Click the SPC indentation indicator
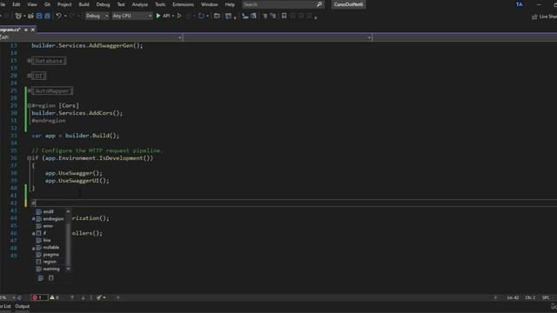 pyautogui.click(x=546, y=297)
